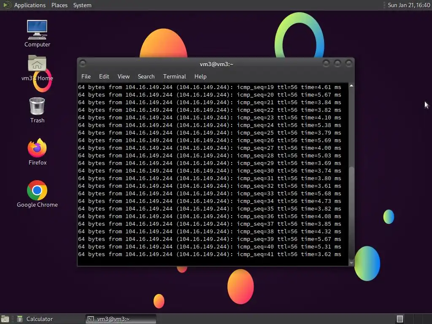432x324 pixels.
Task: Click the ping line with icmp_seq=39
Action: click(209, 239)
